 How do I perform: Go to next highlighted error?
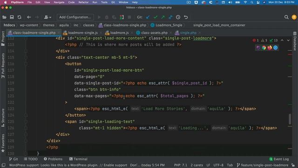pyautogui.click(x=288, y=41)
